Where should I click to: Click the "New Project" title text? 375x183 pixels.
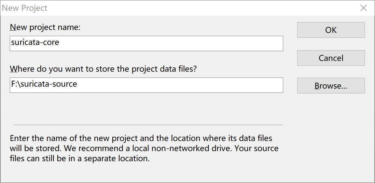(25, 8)
